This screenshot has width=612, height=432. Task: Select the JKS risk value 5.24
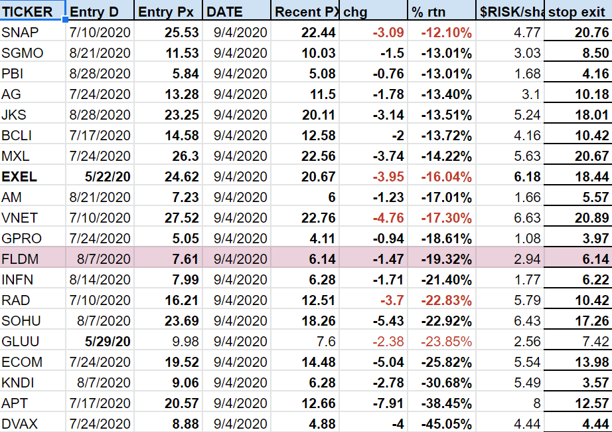510,114
